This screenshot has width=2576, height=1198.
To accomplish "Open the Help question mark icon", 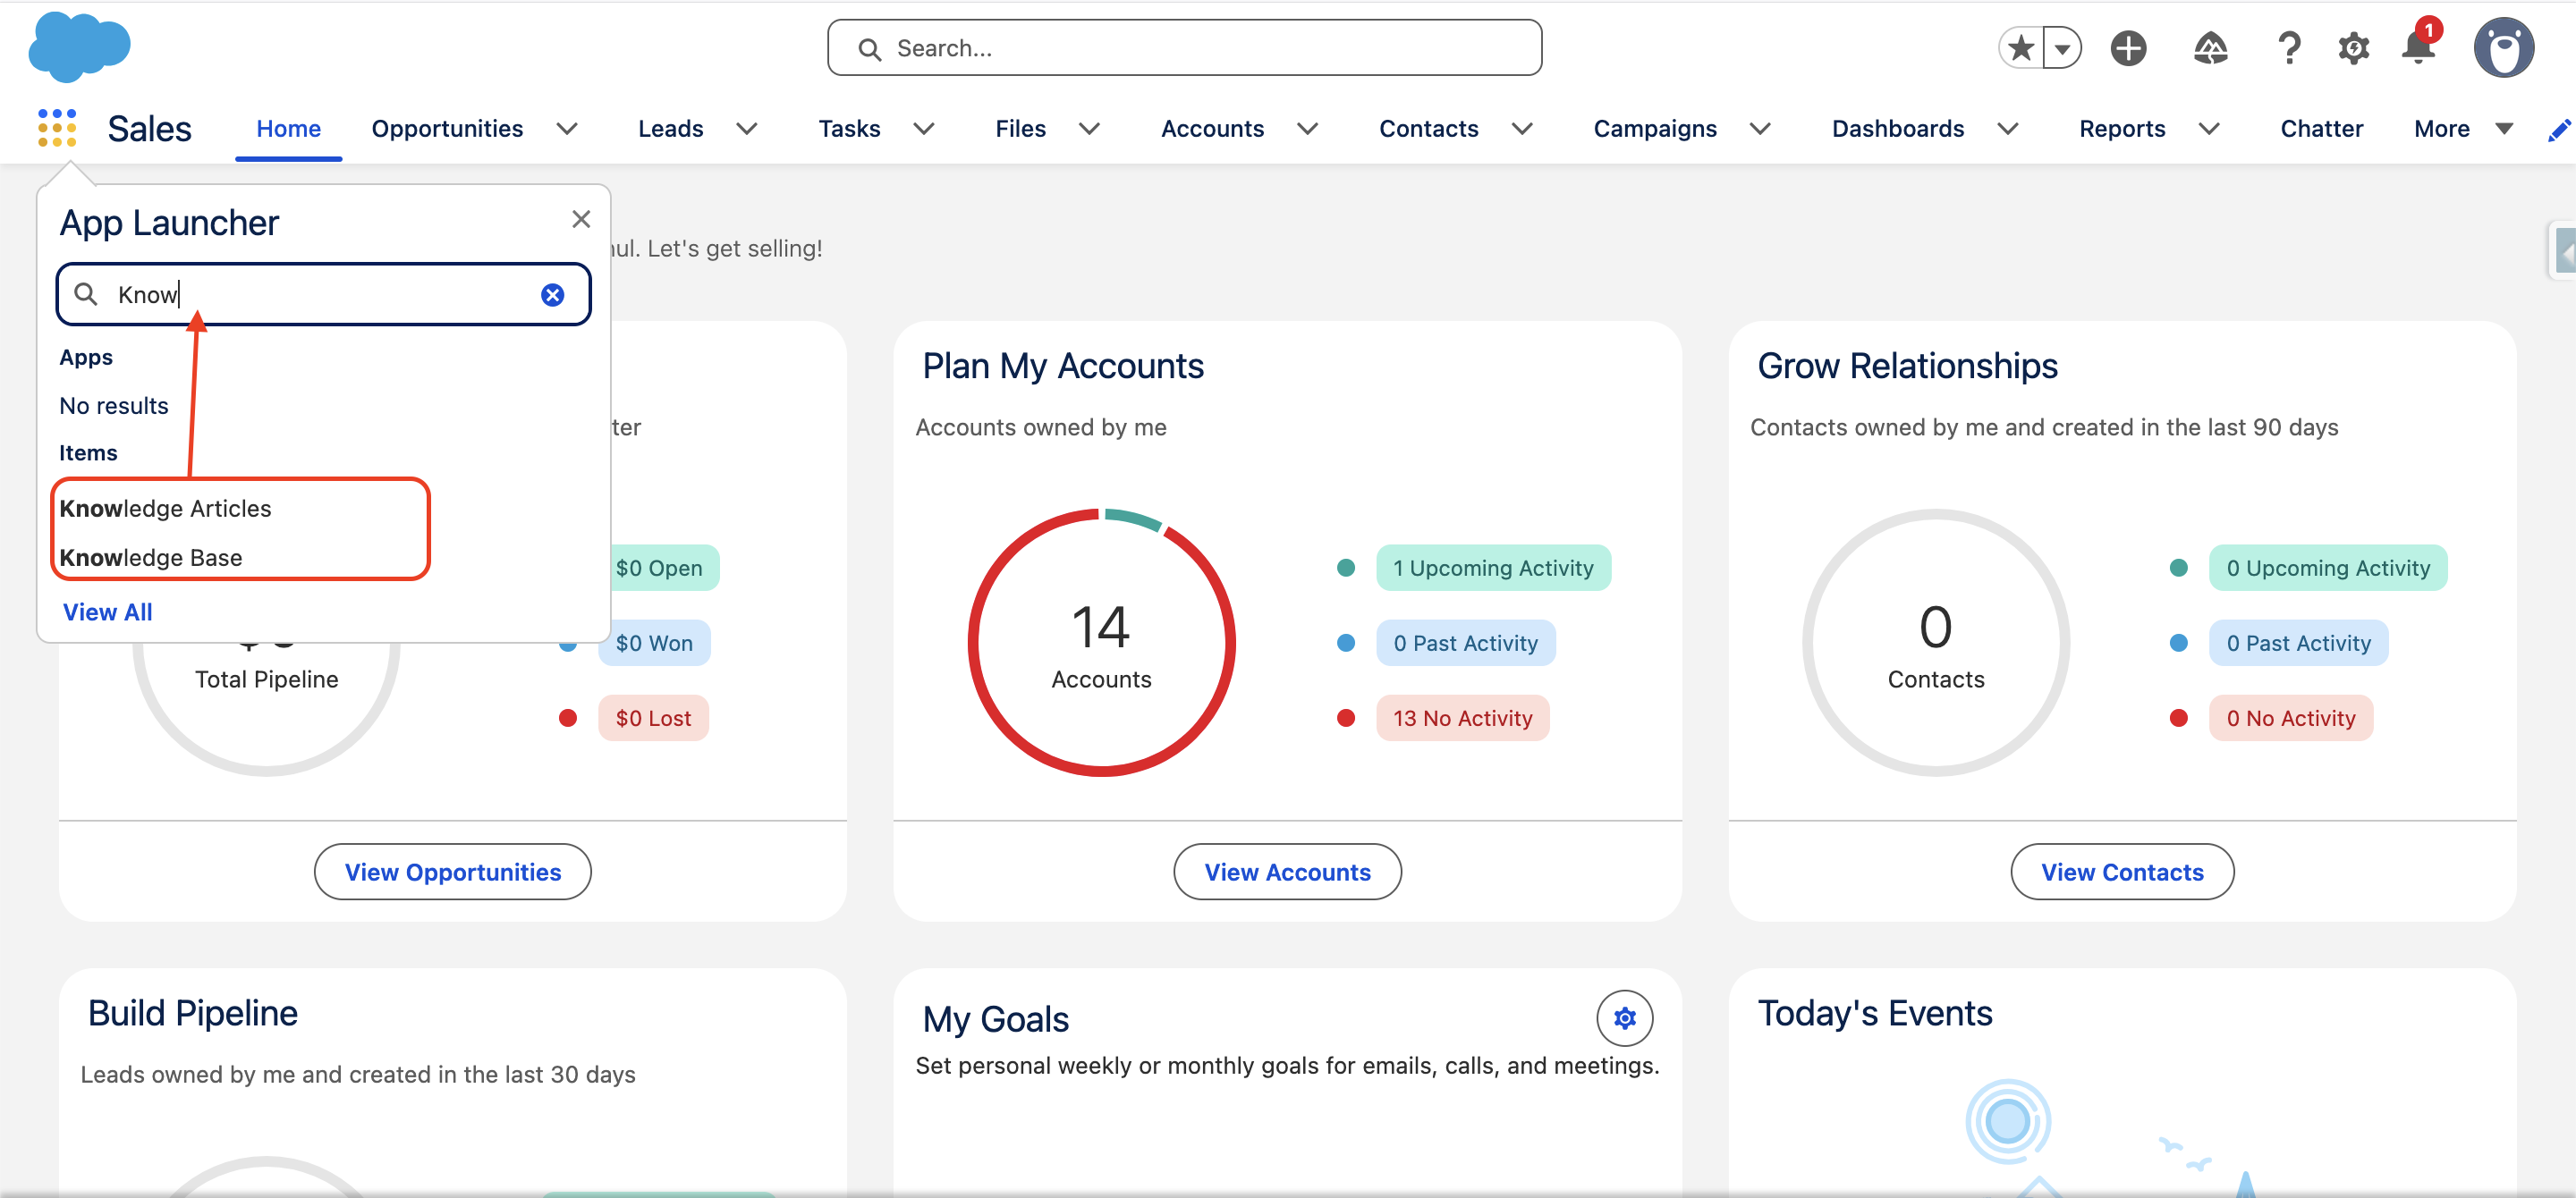I will tap(2289, 47).
